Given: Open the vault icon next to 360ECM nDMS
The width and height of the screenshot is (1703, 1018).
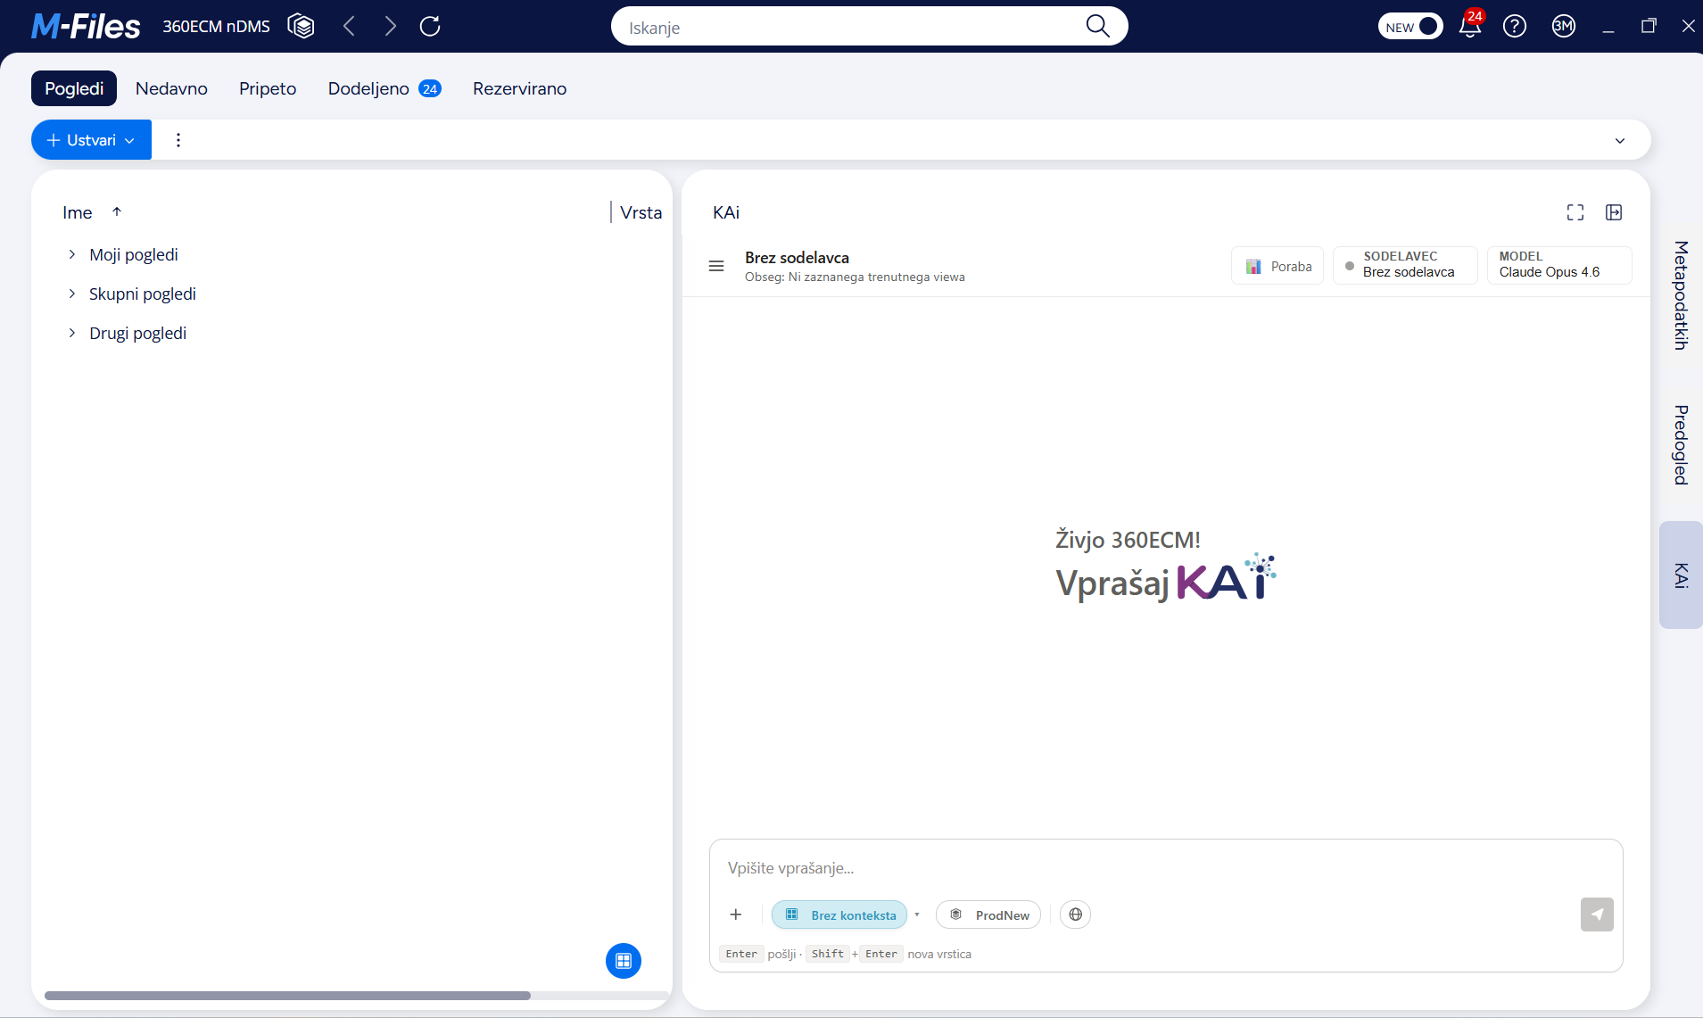Looking at the screenshot, I should pyautogui.click(x=302, y=26).
